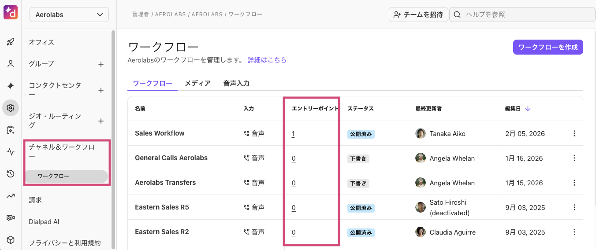This screenshot has height=250, width=596.
Task: Select コンタクトセンター in the settings menu
Action: click(55, 90)
